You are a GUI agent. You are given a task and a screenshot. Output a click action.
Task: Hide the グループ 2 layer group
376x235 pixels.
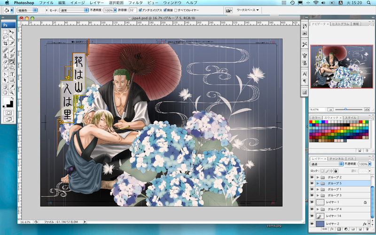click(312, 177)
